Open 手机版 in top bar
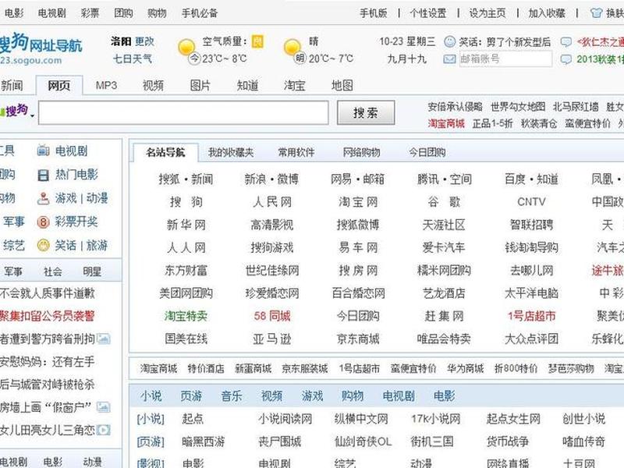The image size is (624, 468). 374,13
